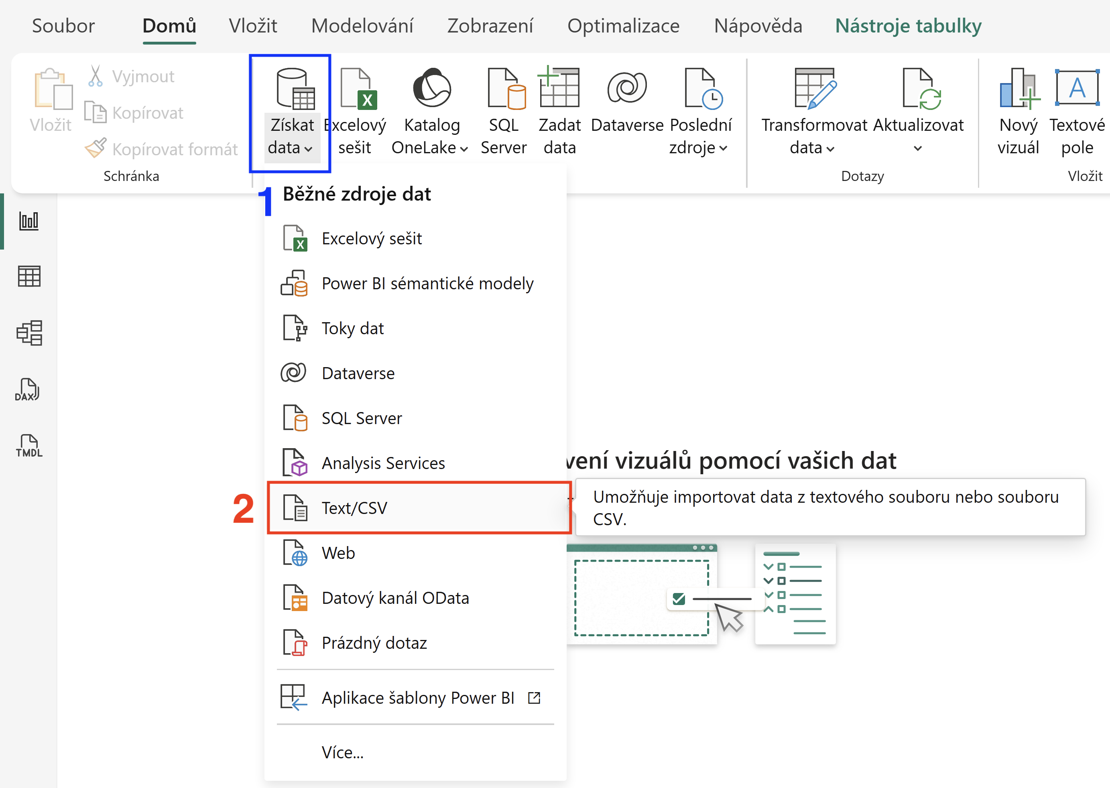Open the TMDL view icon
1110x788 pixels.
click(28, 445)
